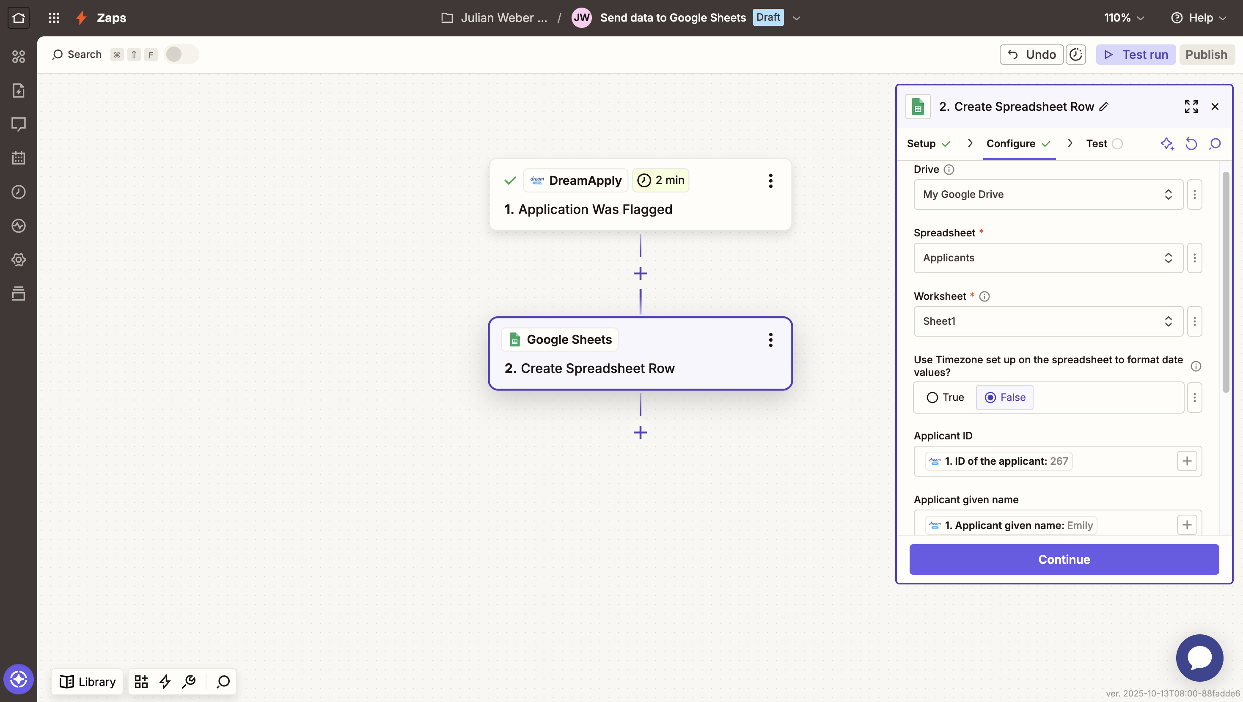Go to the home icon in top bar

pyautogui.click(x=18, y=18)
